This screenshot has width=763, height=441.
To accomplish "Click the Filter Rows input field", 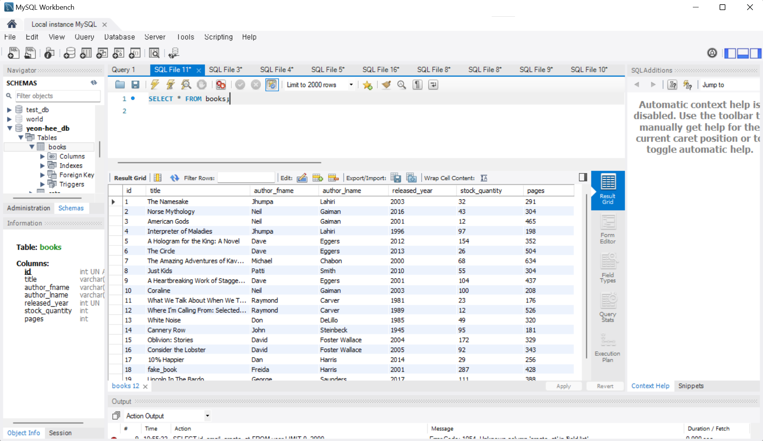I will tap(246, 178).
